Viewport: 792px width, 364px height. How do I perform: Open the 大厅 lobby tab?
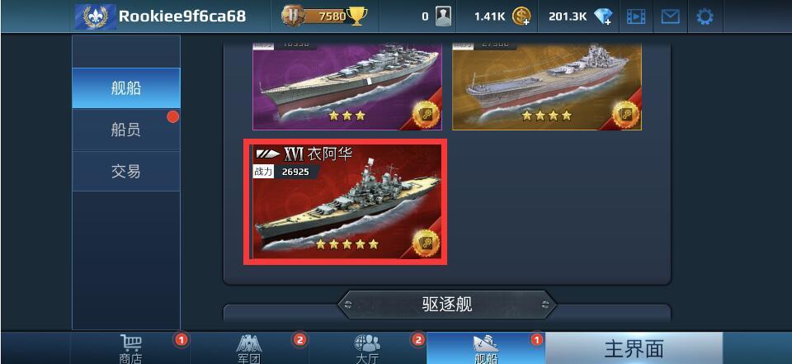pyautogui.click(x=368, y=349)
